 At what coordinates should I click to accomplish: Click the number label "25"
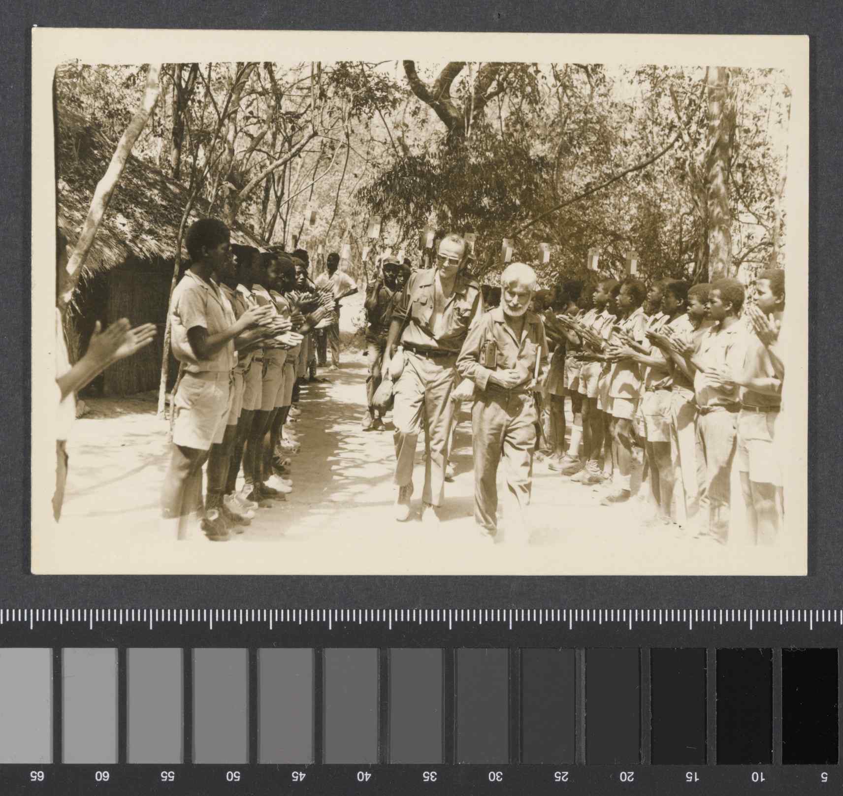[560, 777]
